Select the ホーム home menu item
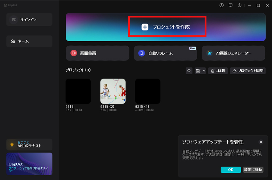The image size is (272, 180). pyautogui.click(x=29, y=41)
